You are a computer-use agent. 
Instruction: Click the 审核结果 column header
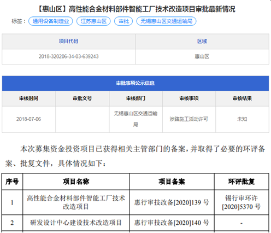tap(242, 98)
